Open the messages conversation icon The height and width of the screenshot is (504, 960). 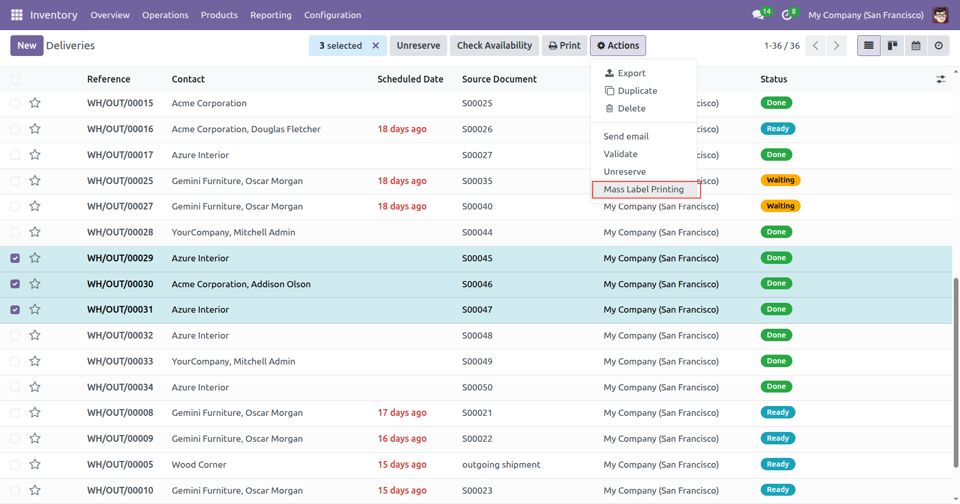(x=758, y=15)
